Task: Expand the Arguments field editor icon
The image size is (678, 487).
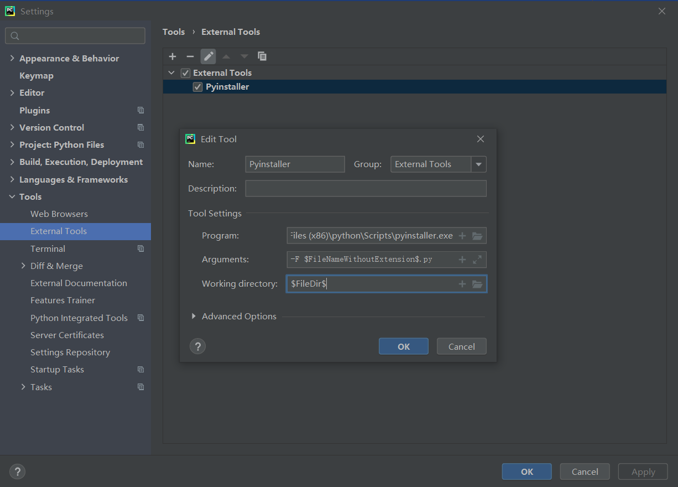Action: click(477, 260)
